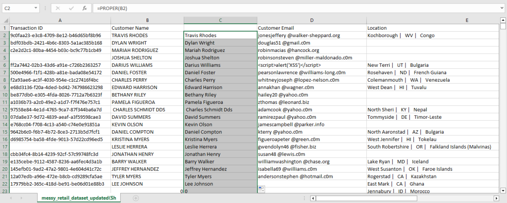Screen dimensions: 507x203
Task: Select cell containing Bethany Riley
Action: (x=220, y=95)
